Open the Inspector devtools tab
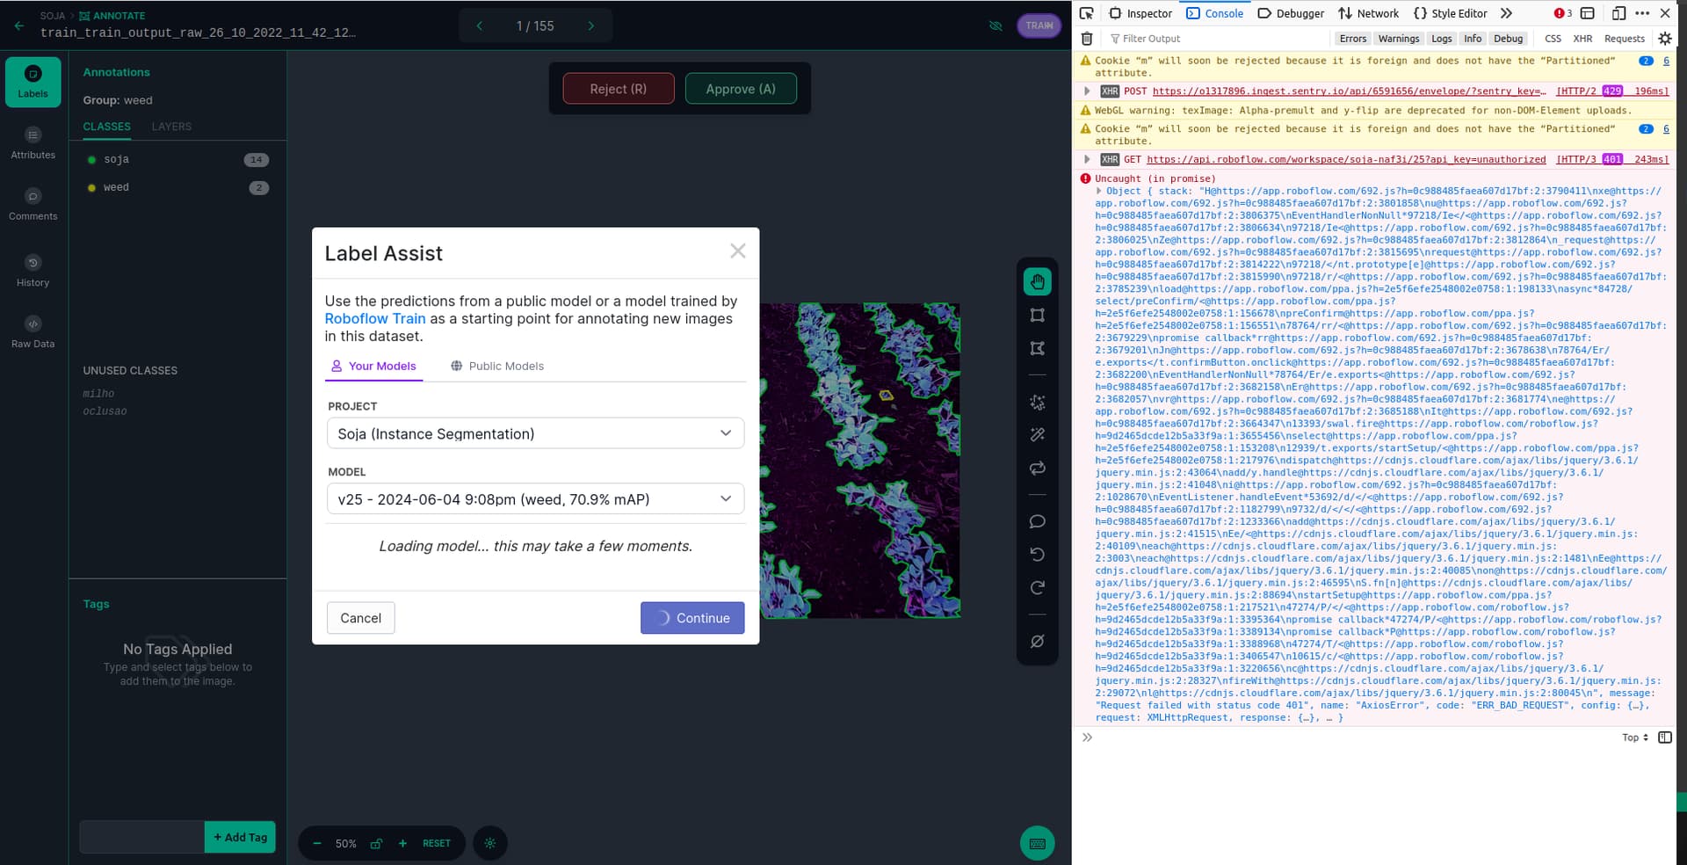Image resolution: width=1687 pixels, height=865 pixels. (1140, 13)
